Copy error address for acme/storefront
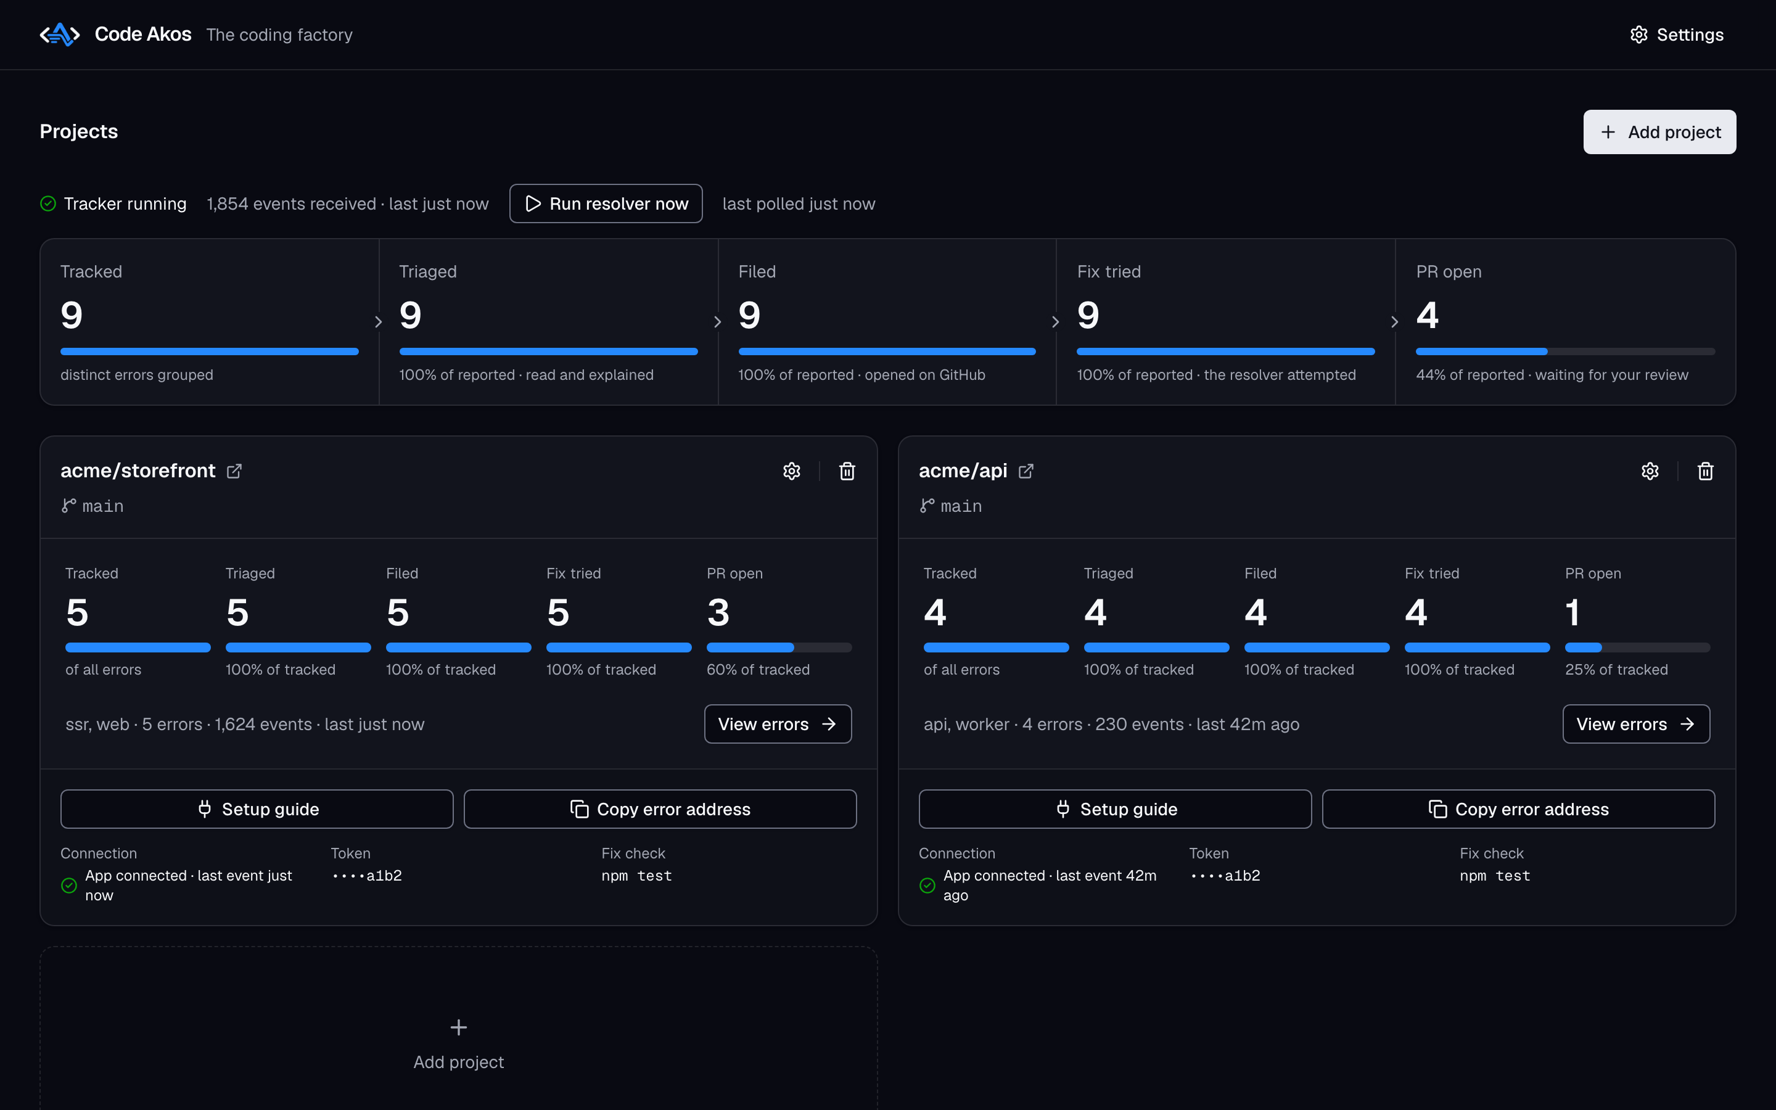 point(660,809)
